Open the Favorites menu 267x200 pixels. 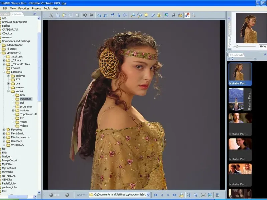[x=24, y=8]
